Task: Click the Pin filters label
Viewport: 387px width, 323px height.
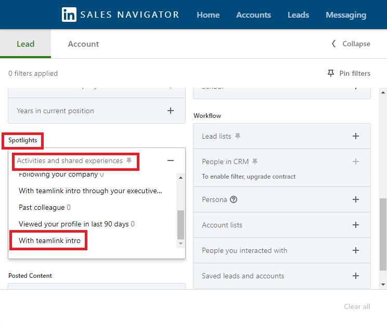Action: coord(355,73)
